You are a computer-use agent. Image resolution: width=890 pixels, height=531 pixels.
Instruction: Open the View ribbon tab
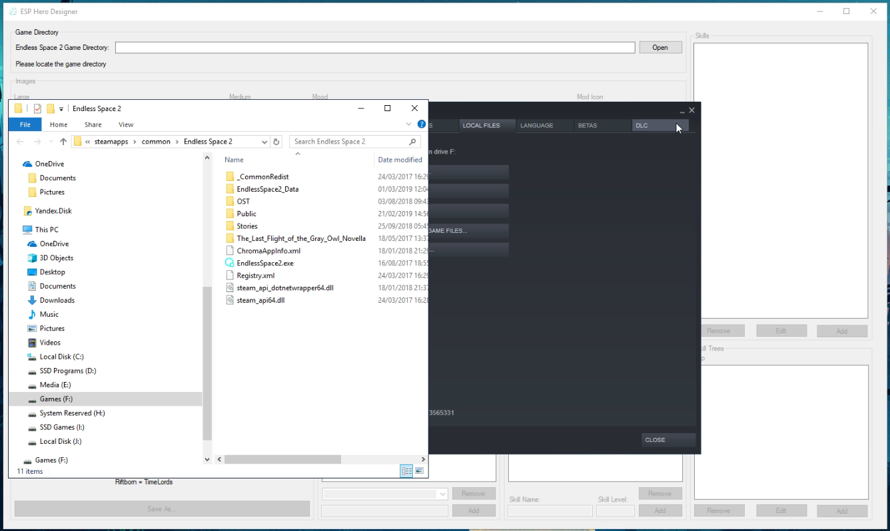pos(126,124)
